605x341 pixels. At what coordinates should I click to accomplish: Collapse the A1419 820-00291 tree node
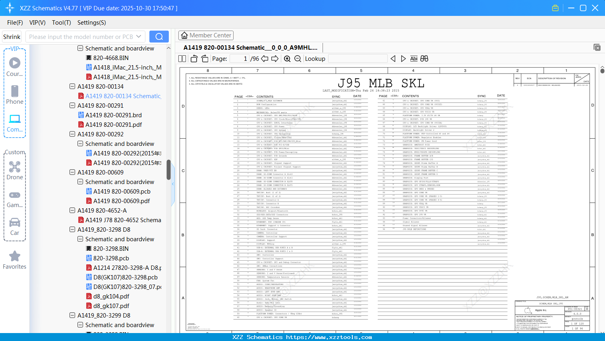pyautogui.click(x=72, y=106)
